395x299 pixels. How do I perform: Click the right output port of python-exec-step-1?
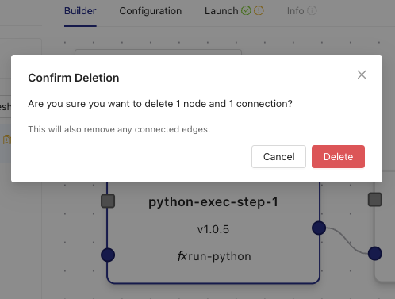pos(319,228)
